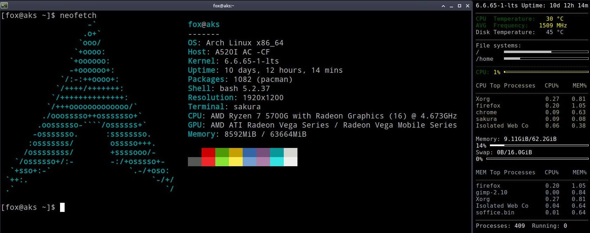This screenshot has width=590, height=233.
Task: Click the Xorg row under MEM Top Processes
Action: click(x=531, y=199)
